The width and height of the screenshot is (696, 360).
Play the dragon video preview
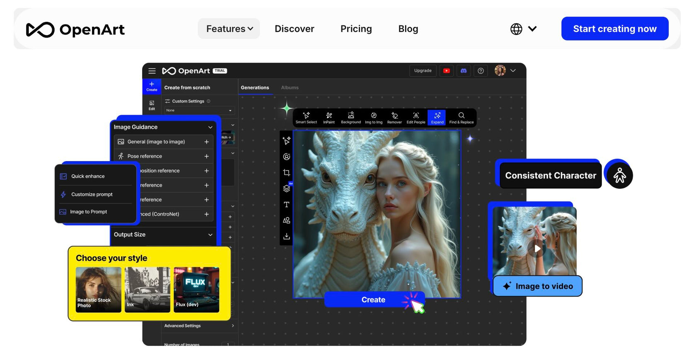pos(537,249)
